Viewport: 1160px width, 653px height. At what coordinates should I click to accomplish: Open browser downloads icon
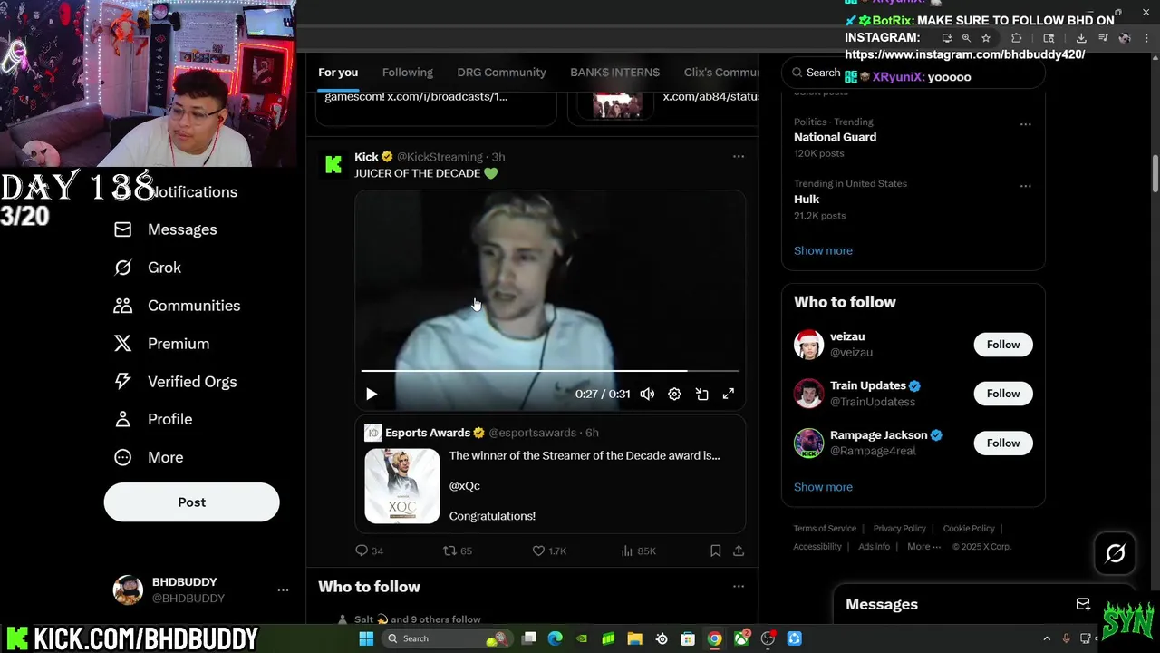tap(1081, 38)
